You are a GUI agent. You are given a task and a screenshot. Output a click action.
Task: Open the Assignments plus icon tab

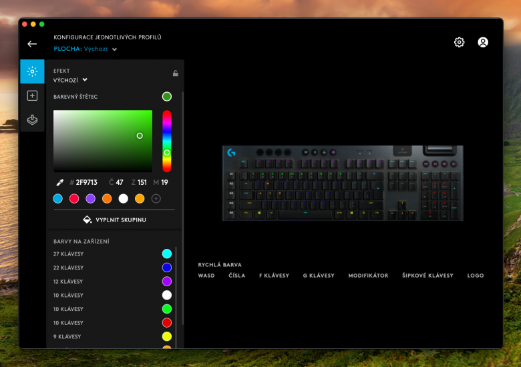pos(32,95)
